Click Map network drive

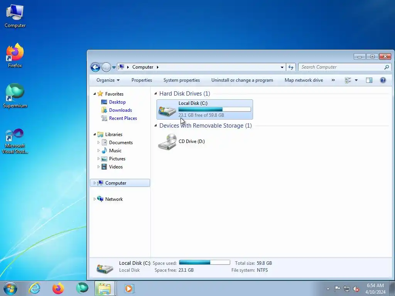click(304, 80)
